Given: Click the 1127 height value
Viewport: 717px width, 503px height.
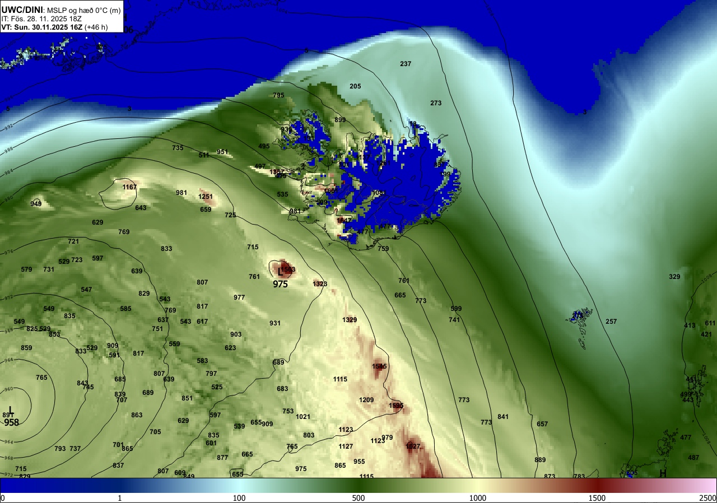Looking at the screenshot, I should click(346, 446).
